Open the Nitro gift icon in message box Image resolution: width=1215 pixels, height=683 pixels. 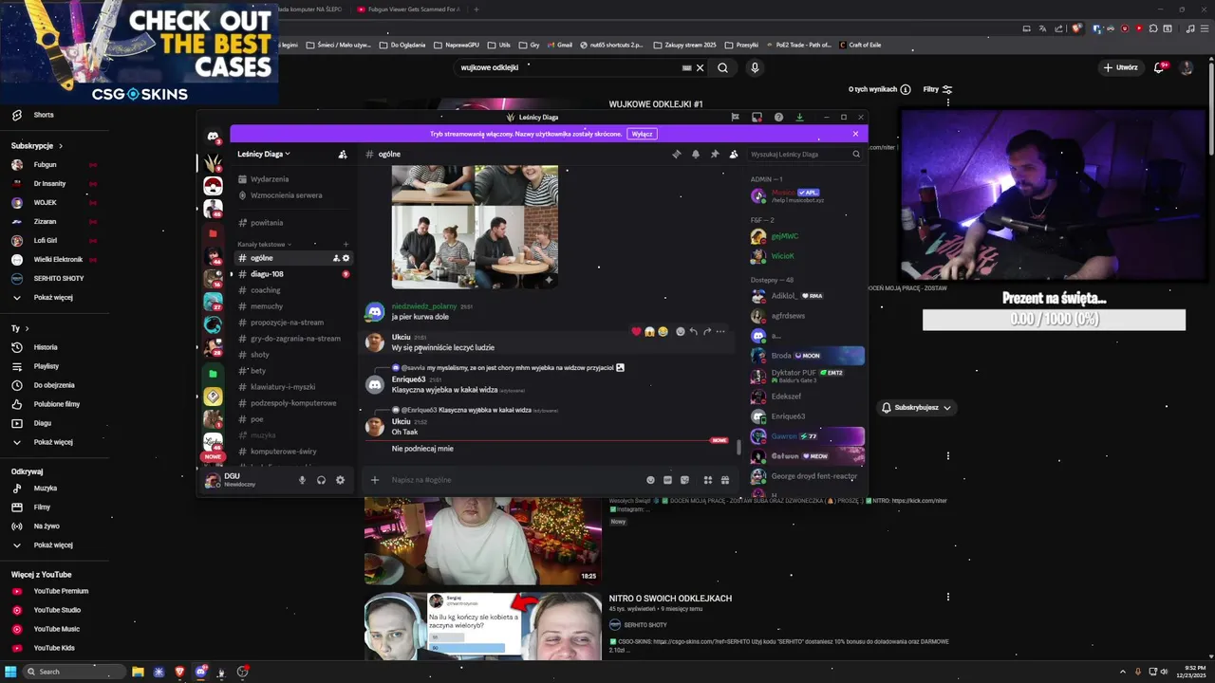(x=724, y=480)
